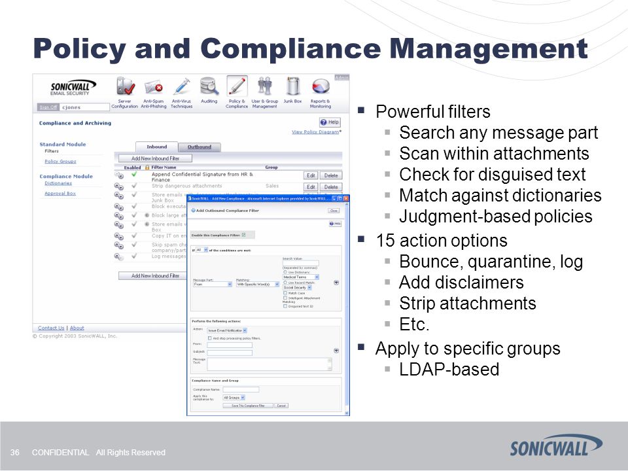Check And stop processing policy filters
The image size is (628, 471).
(210, 338)
